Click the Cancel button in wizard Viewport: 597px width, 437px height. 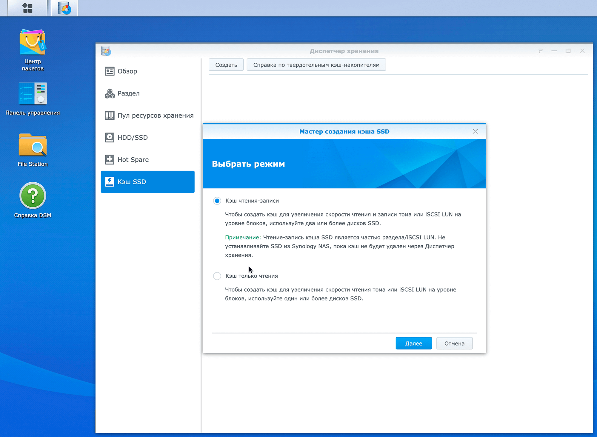[454, 343]
